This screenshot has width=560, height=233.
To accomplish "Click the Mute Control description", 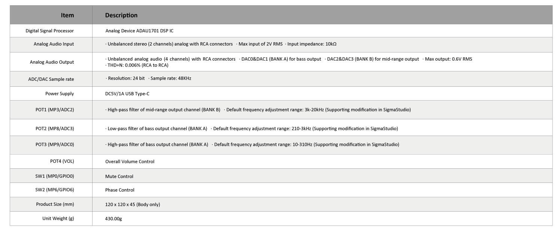I will click(119, 176).
